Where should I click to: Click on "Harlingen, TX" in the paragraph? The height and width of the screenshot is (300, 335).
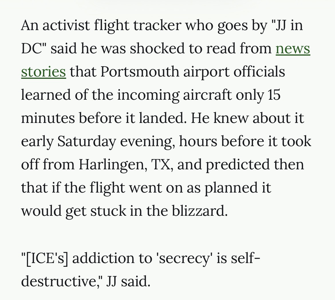(126, 165)
